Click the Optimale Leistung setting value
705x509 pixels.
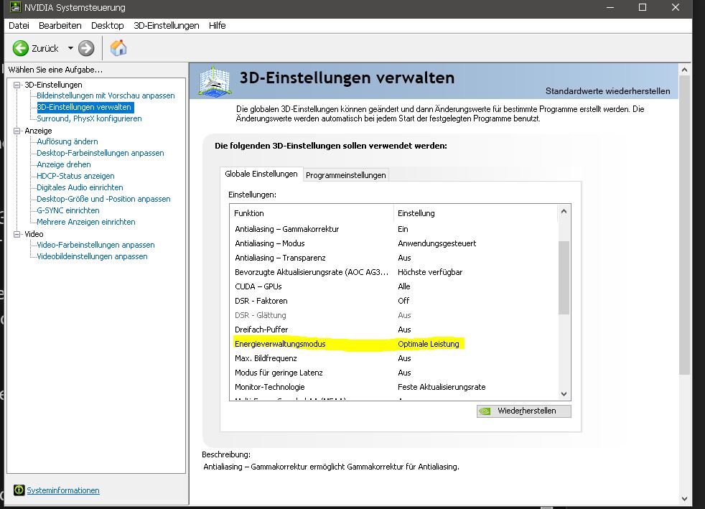[x=429, y=345]
